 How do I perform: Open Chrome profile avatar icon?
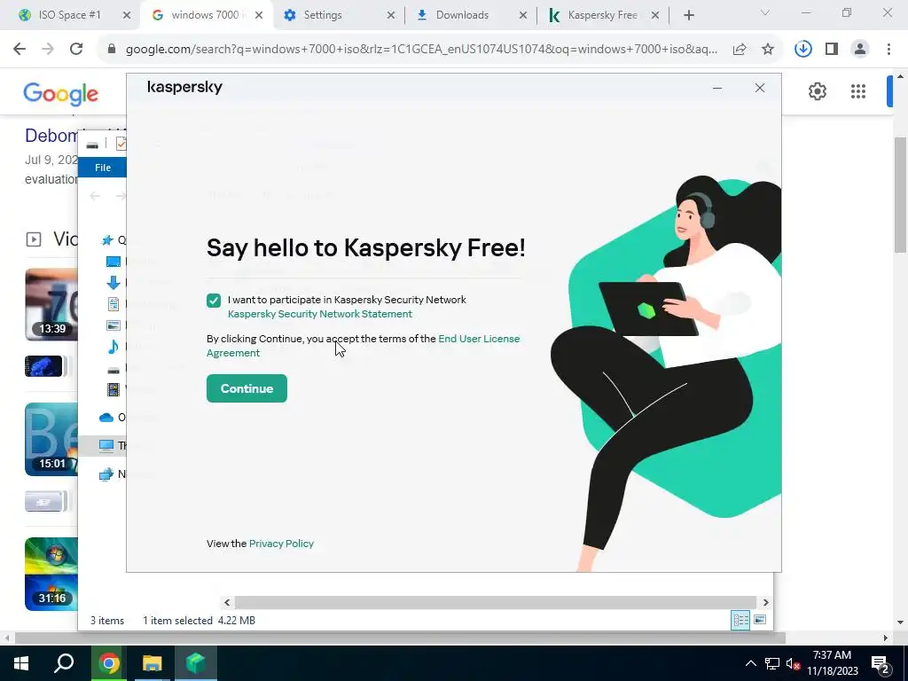pos(860,50)
